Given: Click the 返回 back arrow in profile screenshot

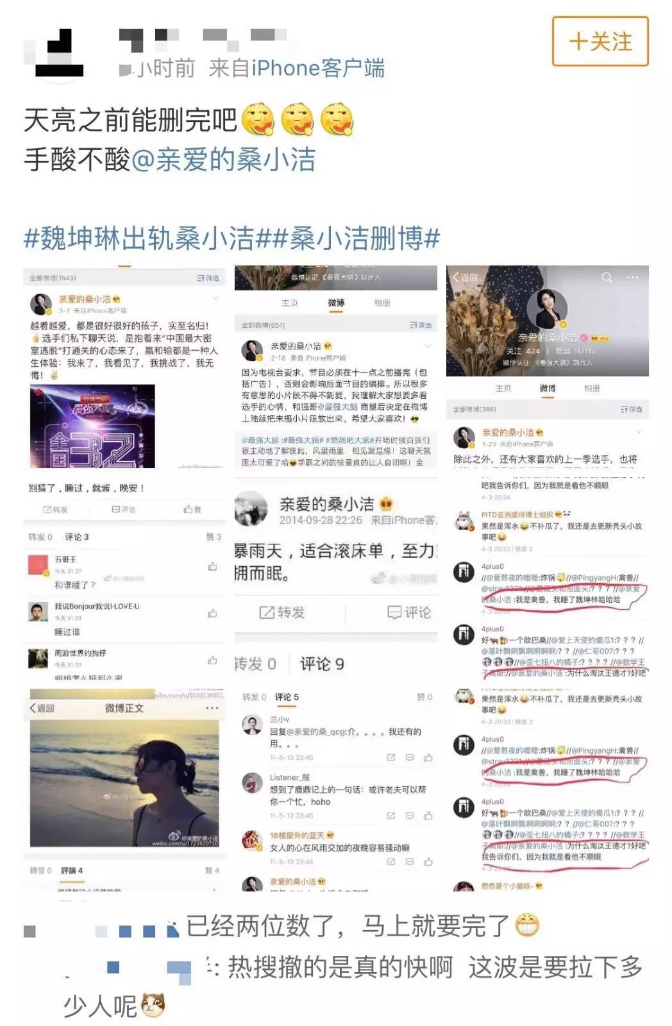Looking at the screenshot, I should [x=465, y=277].
